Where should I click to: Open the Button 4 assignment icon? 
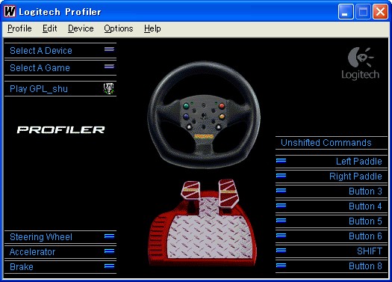coord(281,206)
